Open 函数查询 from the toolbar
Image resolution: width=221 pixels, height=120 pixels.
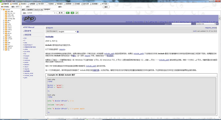pos(59,4)
